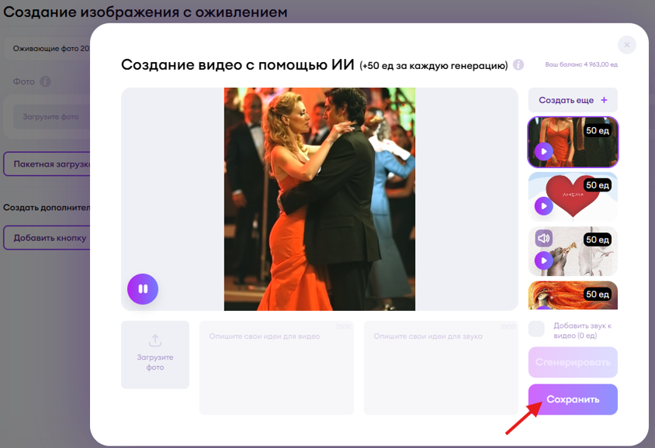Click the info icon next to generation cost
The width and height of the screenshot is (655, 448).
tap(518, 65)
